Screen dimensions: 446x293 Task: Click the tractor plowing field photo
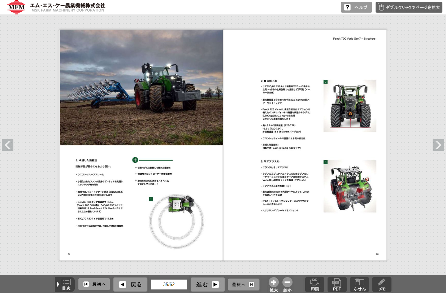tap(142, 87)
